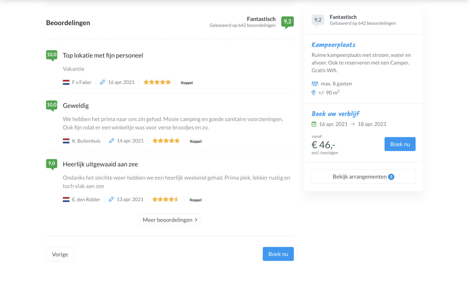The height and width of the screenshot is (293, 469).
Task: Go back with the Vorige button
Action: pos(60,254)
